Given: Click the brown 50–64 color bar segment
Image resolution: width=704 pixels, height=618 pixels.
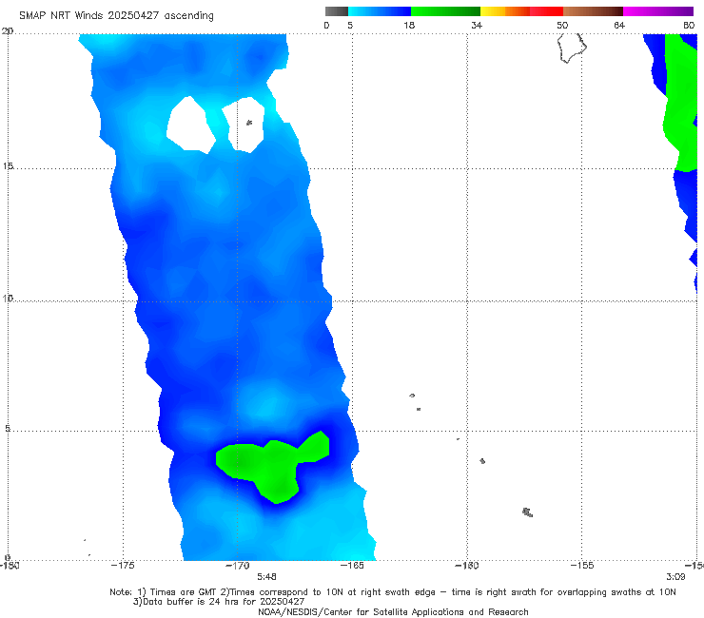Looking at the screenshot, I should (593, 11).
